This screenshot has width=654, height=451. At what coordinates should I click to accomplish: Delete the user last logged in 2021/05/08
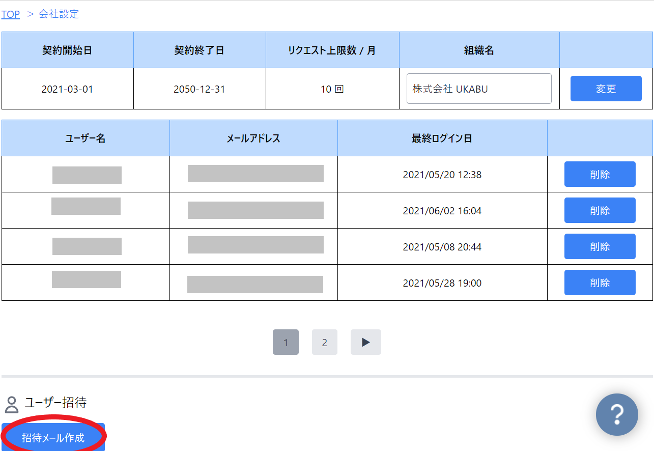(x=600, y=246)
